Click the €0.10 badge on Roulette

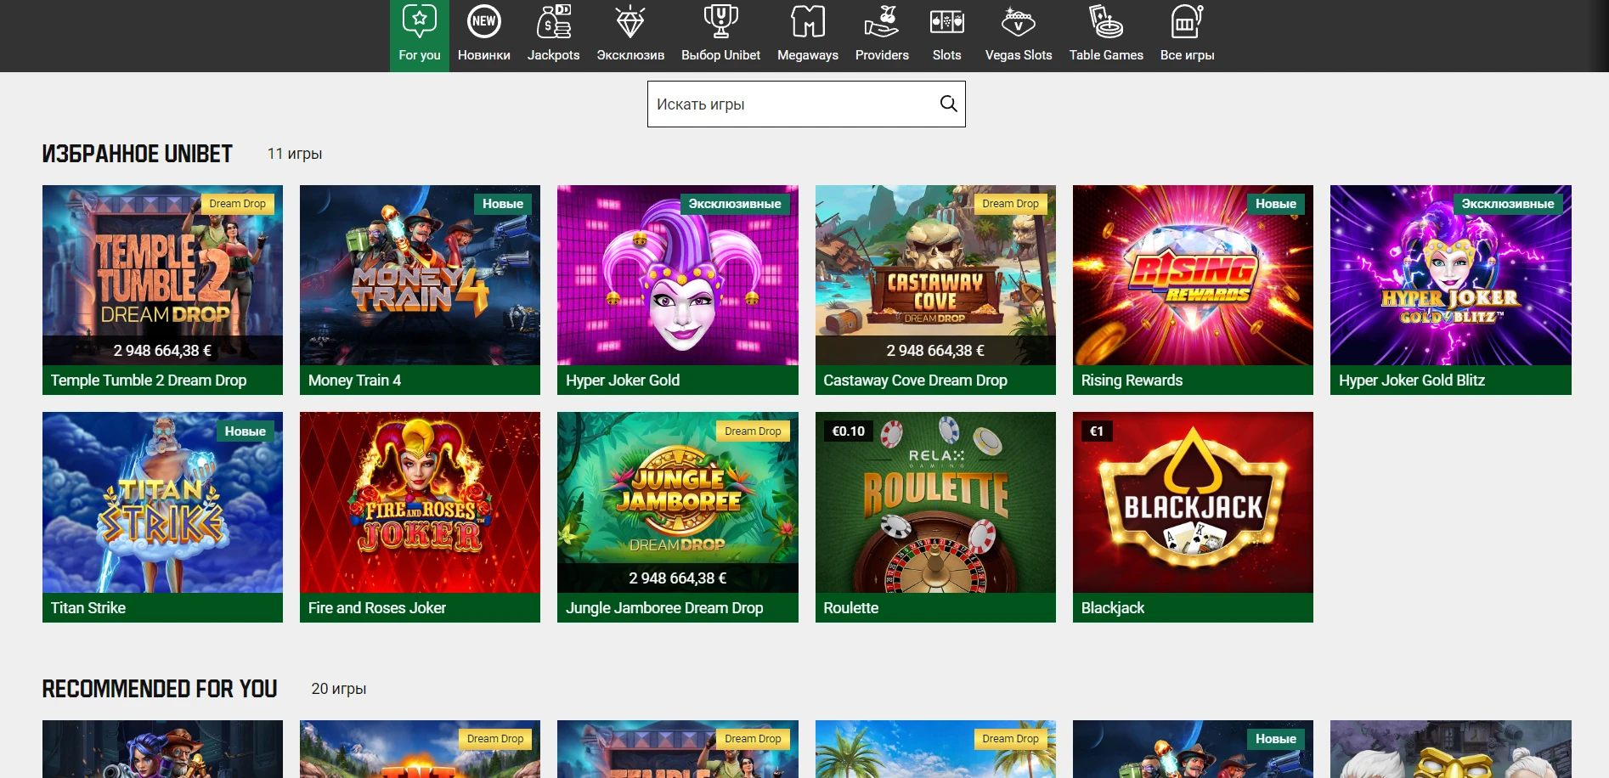click(849, 431)
